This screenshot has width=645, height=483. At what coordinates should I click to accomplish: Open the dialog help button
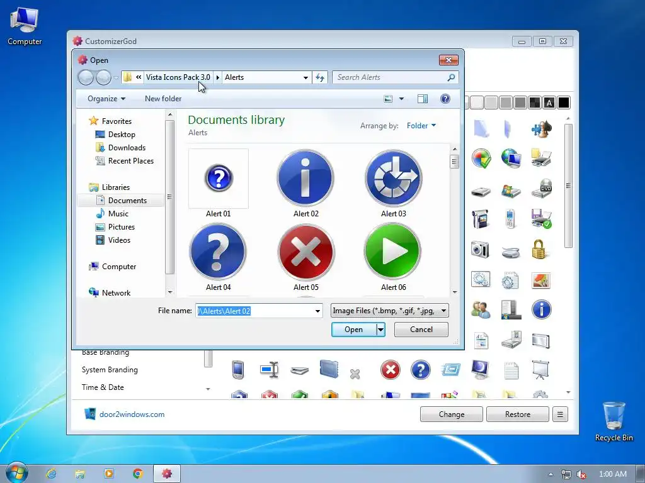[x=445, y=99]
